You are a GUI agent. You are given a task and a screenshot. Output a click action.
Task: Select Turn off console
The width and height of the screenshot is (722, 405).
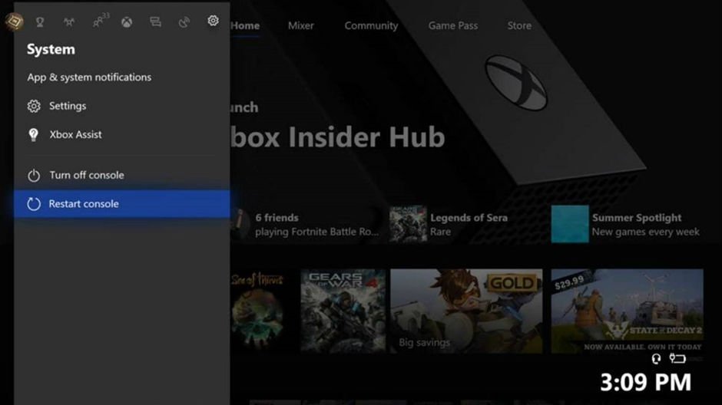pos(122,176)
